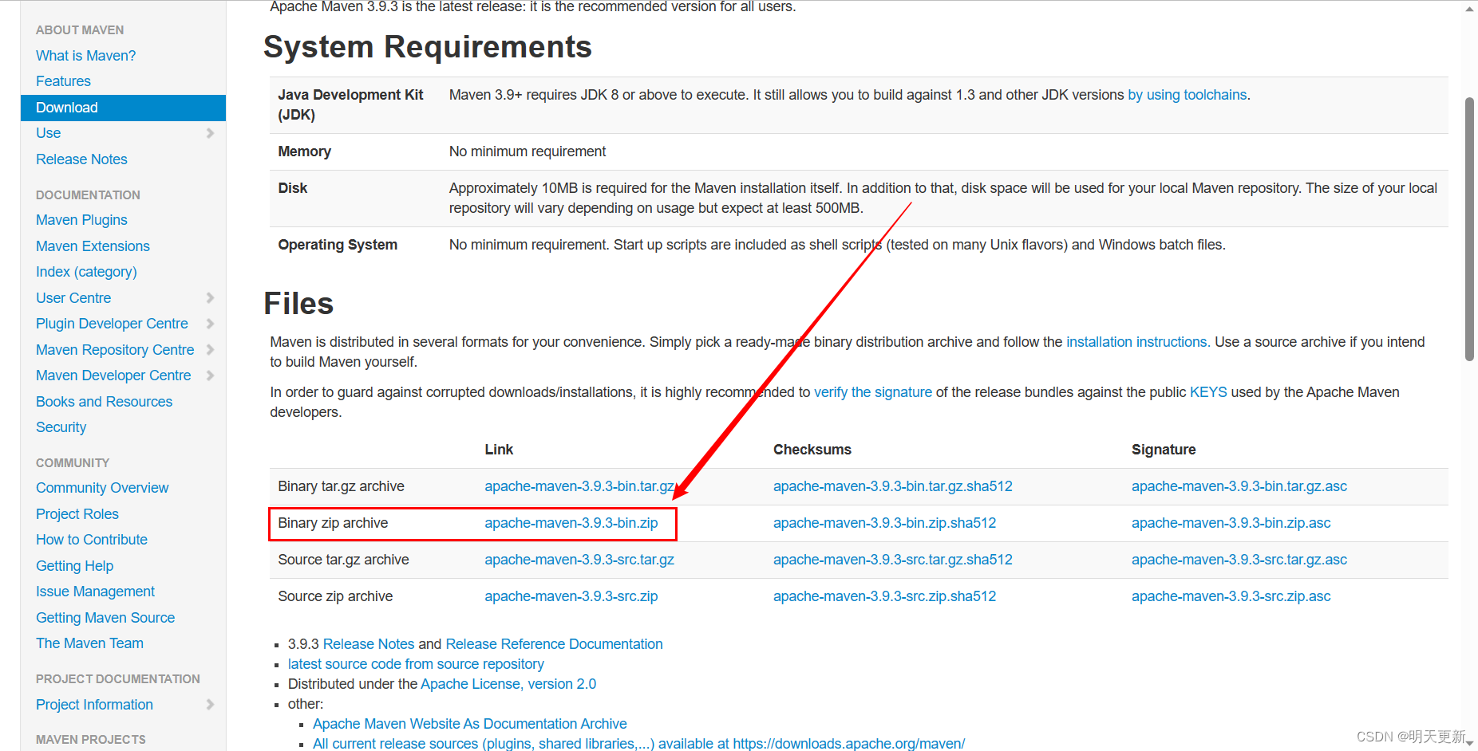Expand Maven Repository Centre chevron

210,350
